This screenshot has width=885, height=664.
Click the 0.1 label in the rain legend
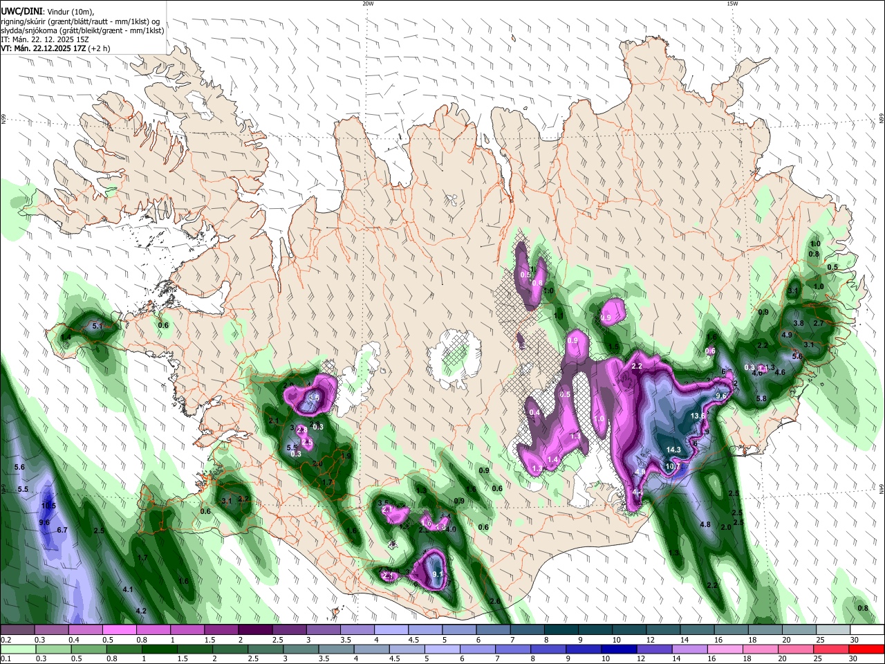6,658
